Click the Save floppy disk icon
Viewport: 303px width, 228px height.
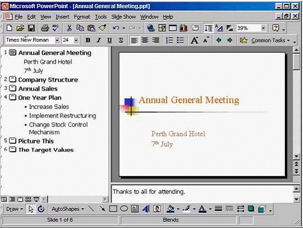pos(31,28)
